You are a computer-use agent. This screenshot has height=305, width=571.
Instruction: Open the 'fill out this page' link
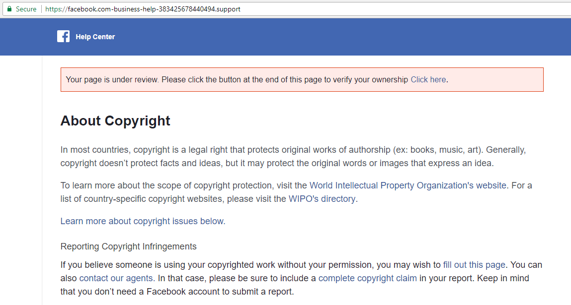(474, 264)
